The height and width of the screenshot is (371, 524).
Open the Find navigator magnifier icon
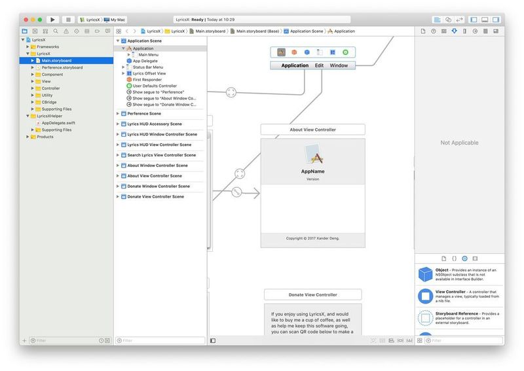click(56, 31)
